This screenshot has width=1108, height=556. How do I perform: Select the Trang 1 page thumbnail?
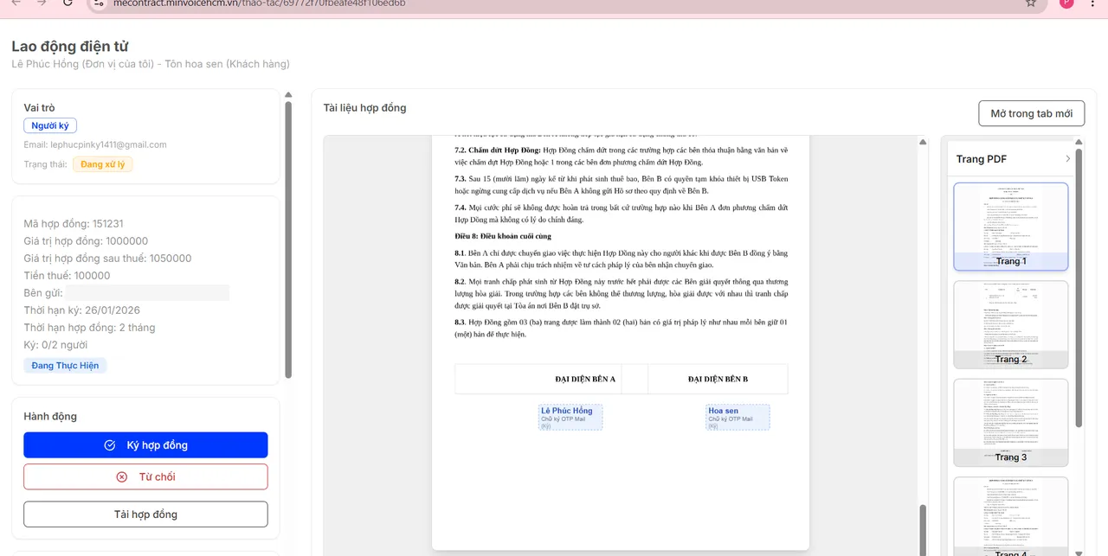tap(1010, 226)
